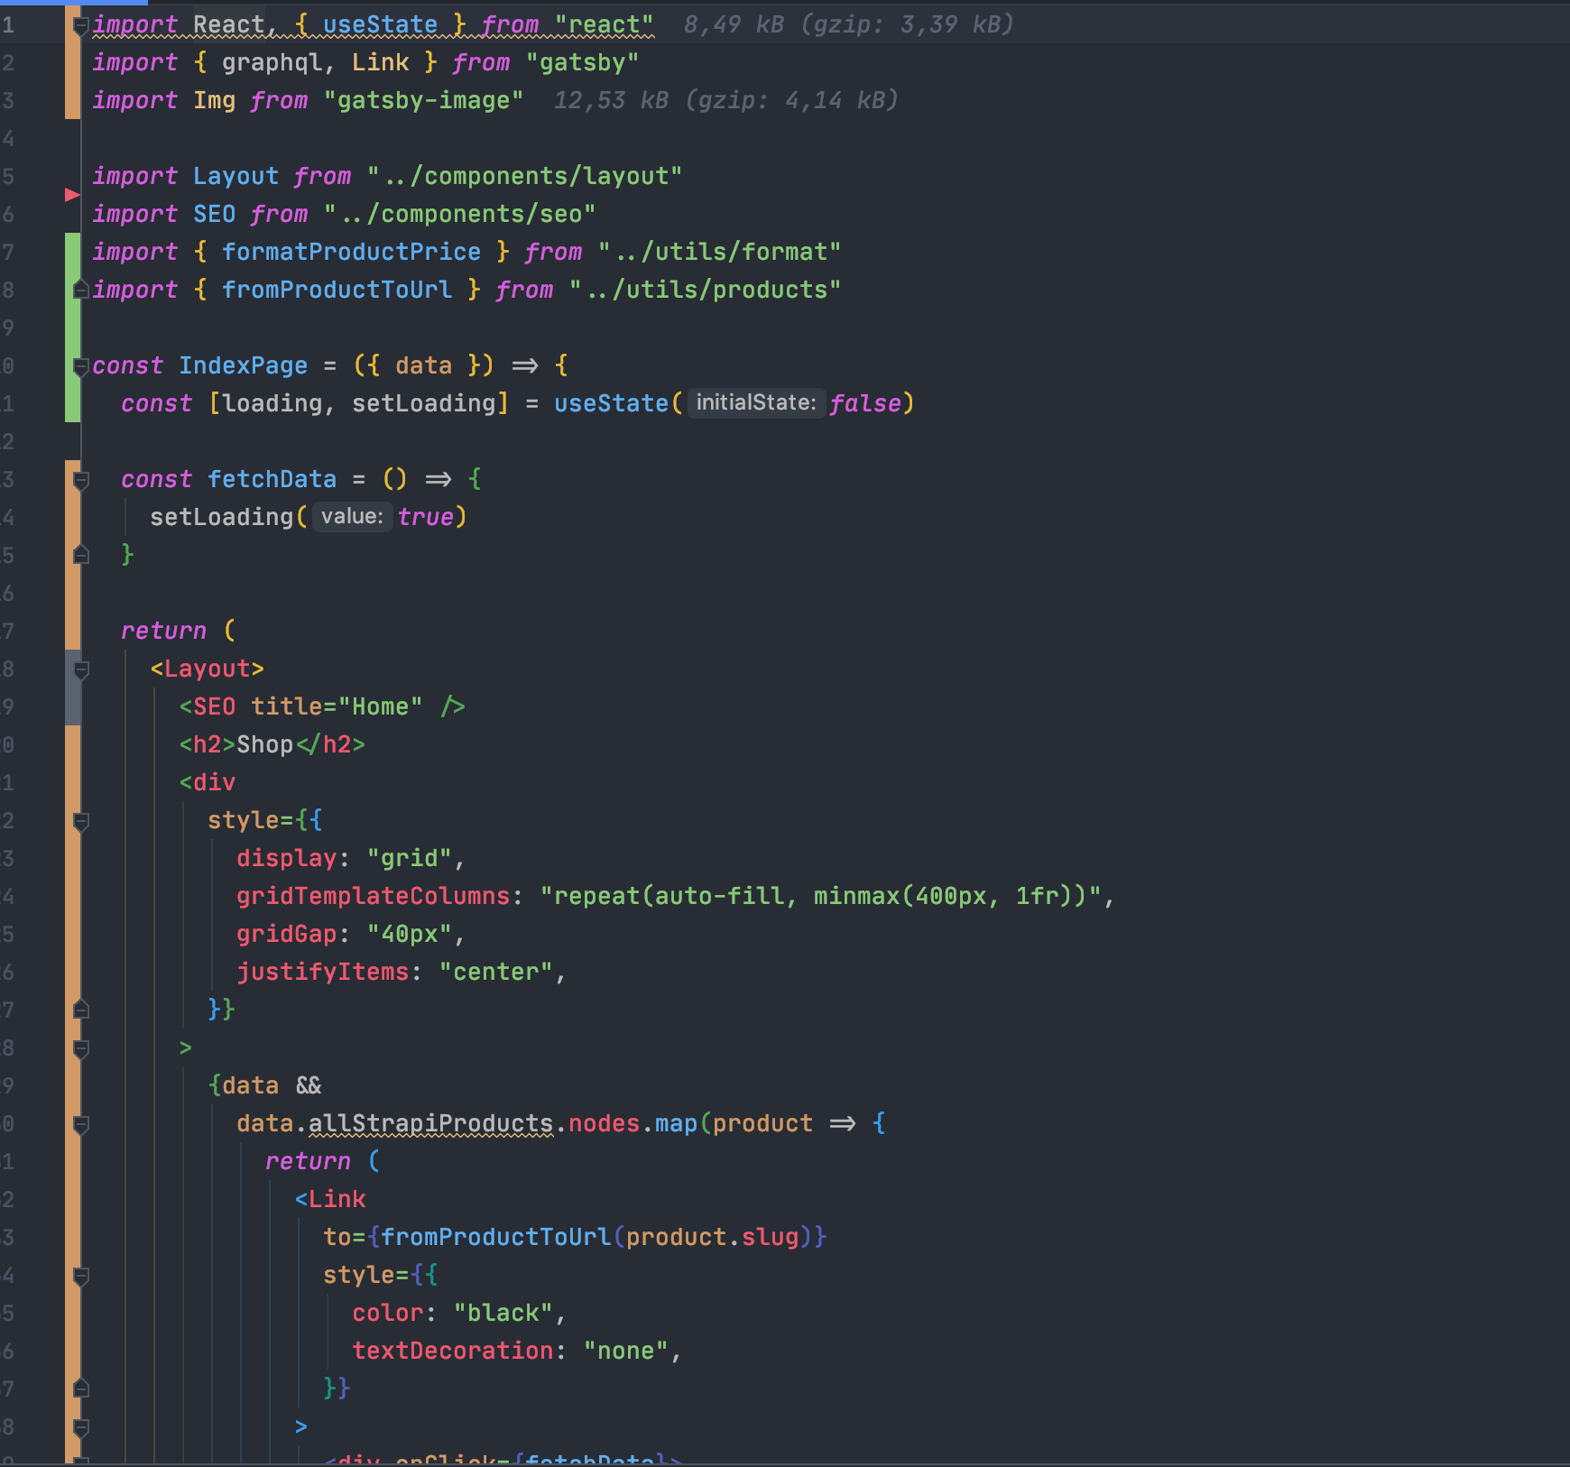This screenshot has width=1570, height=1467.
Task: Click the "../utils/products" import path
Action: click(x=705, y=290)
